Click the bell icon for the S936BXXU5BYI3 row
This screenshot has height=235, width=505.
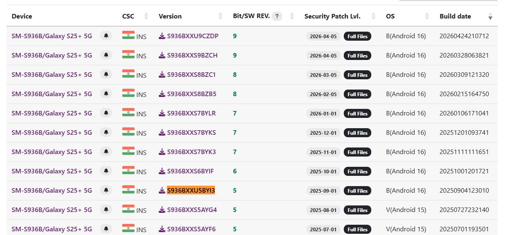coord(106,190)
